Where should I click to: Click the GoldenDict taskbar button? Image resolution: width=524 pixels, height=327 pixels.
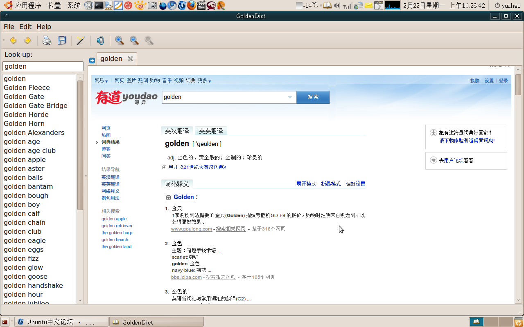pyautogui.click(x=156, y=322)
